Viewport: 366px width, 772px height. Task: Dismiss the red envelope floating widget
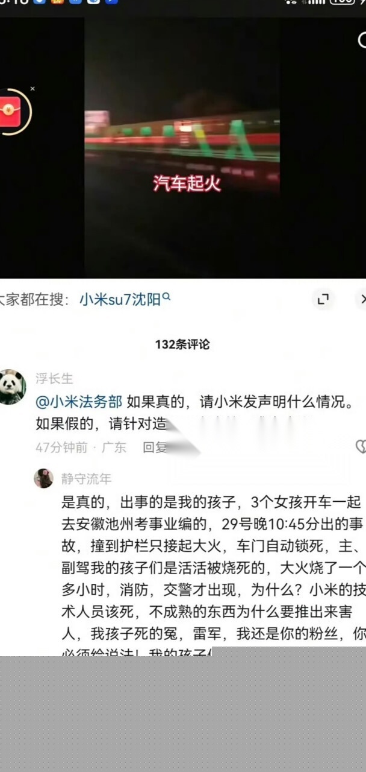pos(33,89)
